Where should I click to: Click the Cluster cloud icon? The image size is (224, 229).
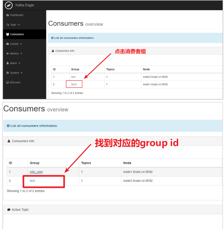pyautogui.click(x=8, y=44)
